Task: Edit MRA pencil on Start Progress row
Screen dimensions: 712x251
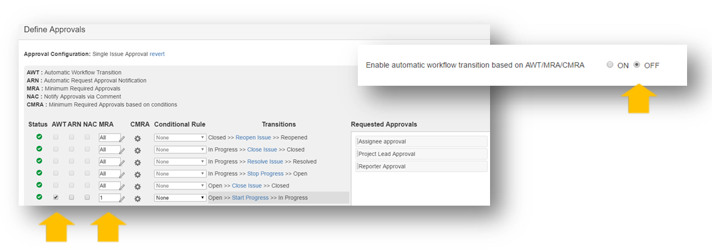Action: (122, 199)
